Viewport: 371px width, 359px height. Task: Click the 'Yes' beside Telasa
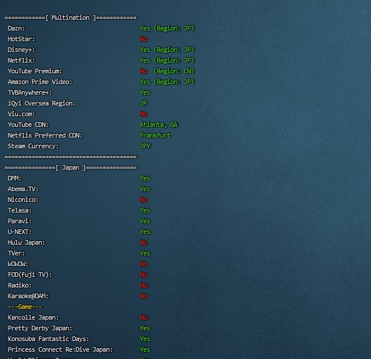tap(145, 210)
